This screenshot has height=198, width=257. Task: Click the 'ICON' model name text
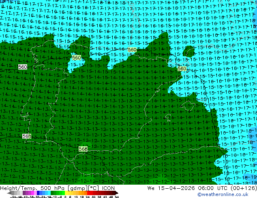108,188
